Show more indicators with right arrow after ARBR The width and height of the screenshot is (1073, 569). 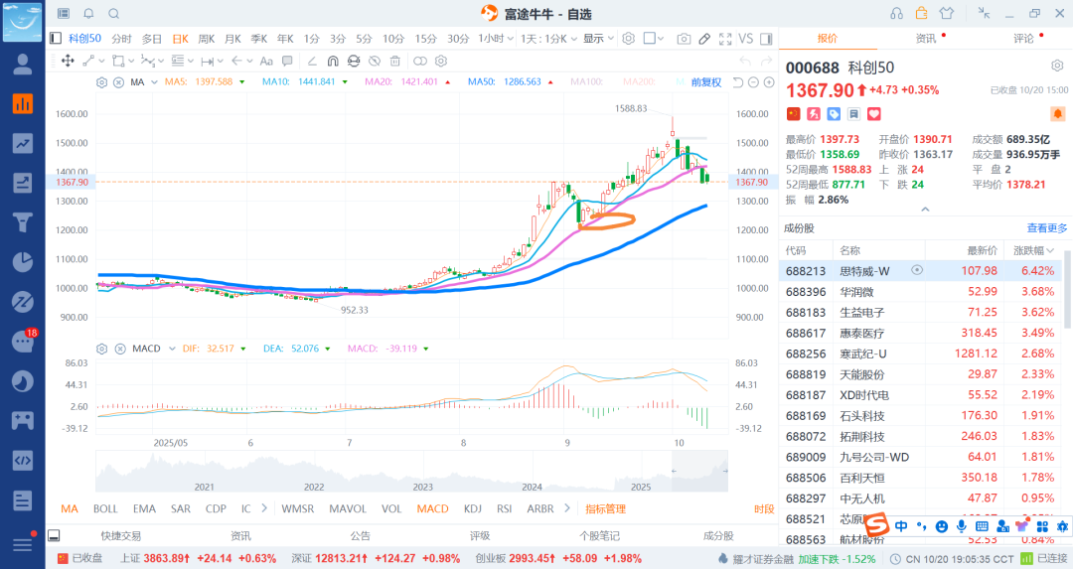coord(567,508)
